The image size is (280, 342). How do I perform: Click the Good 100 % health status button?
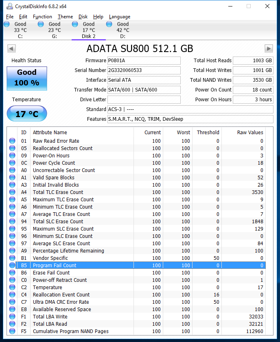[x=27, y=78]
